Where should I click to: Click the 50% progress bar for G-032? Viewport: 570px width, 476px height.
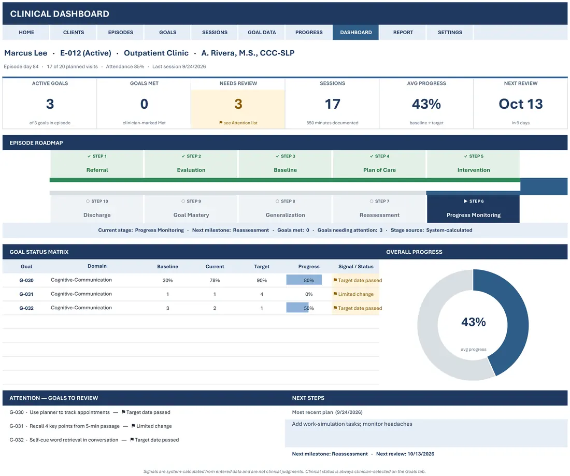(x=297, y=307)
